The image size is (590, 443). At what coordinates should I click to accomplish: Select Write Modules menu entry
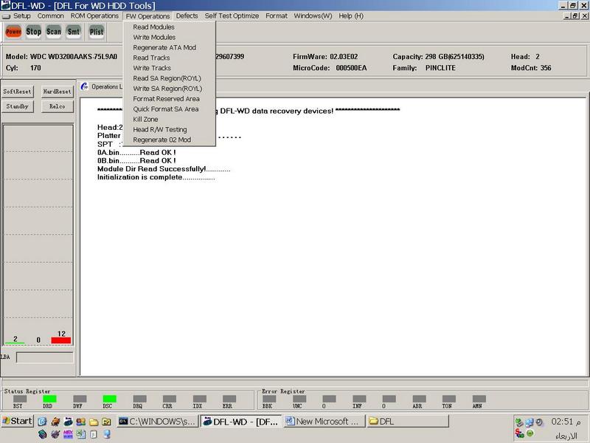[170, 38]
